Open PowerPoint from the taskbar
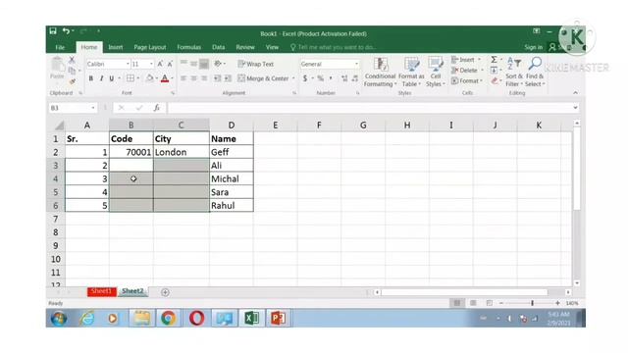The height and width of the screenshot is (353, 628). point(279,318)
